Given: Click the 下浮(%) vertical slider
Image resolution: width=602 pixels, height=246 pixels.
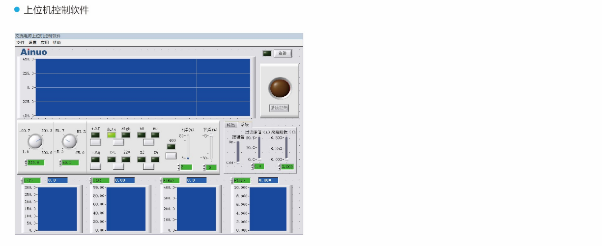Looking at the screenshot, I should point(211,147).
